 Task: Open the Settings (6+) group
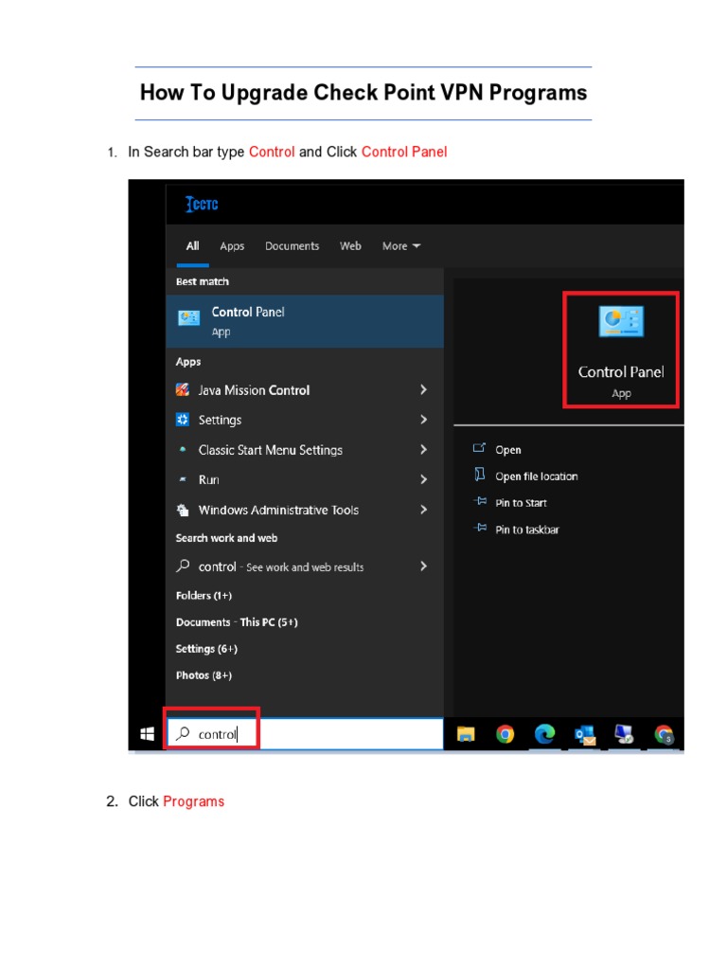[206, 648]
